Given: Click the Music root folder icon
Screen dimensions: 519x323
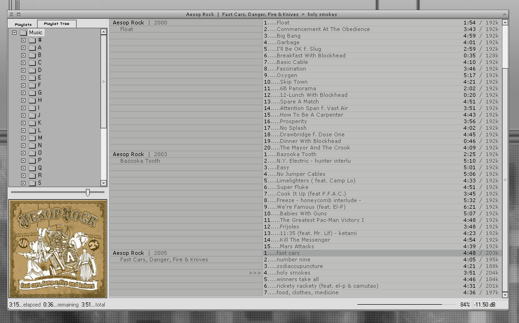Looking at the screenshot, I should coord(23,32).
